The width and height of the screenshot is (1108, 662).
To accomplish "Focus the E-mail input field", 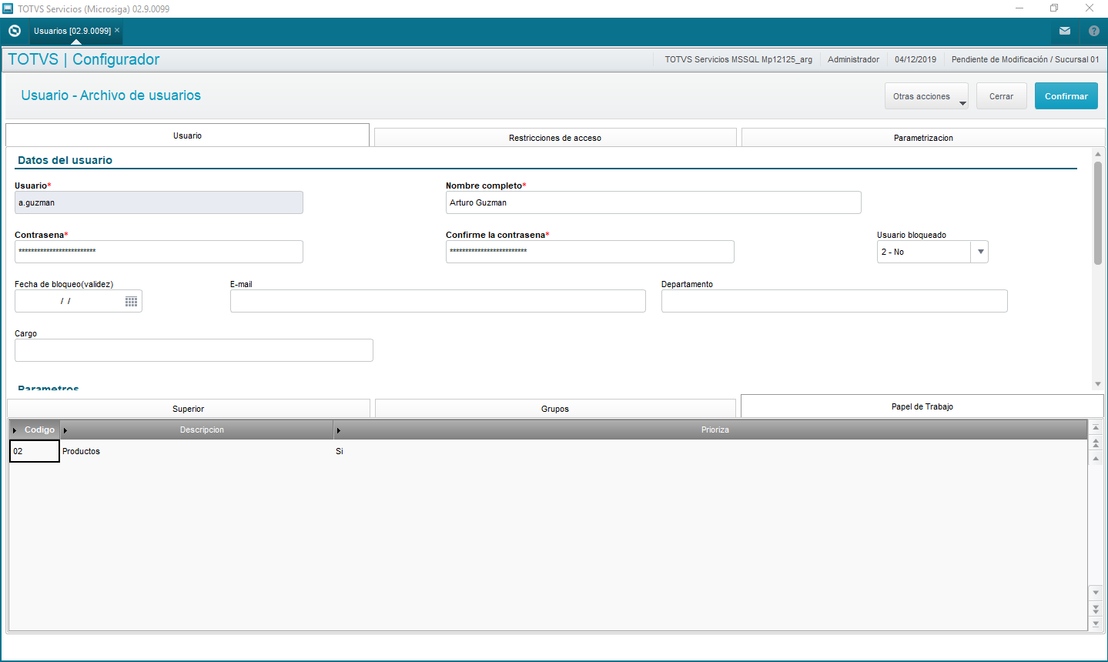I will pos(437,301).
